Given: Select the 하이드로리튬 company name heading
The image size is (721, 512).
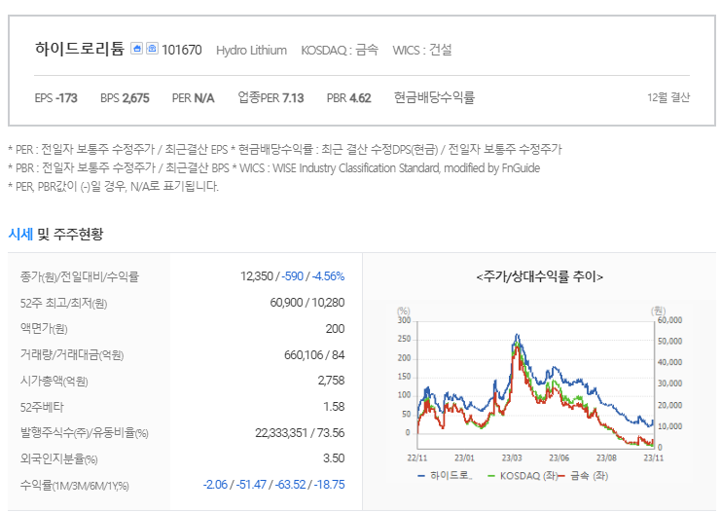Looking at the screenshot, I should pos(80,49).
